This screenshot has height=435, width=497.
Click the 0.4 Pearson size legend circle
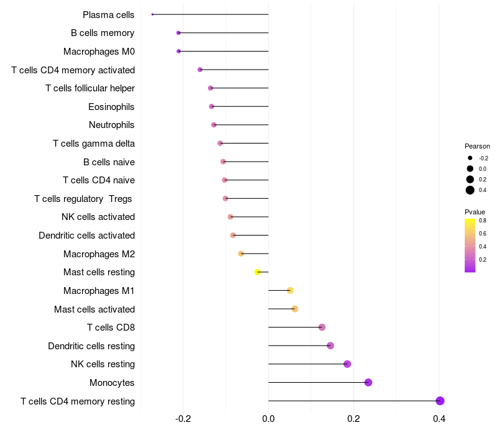pos(470,190)
